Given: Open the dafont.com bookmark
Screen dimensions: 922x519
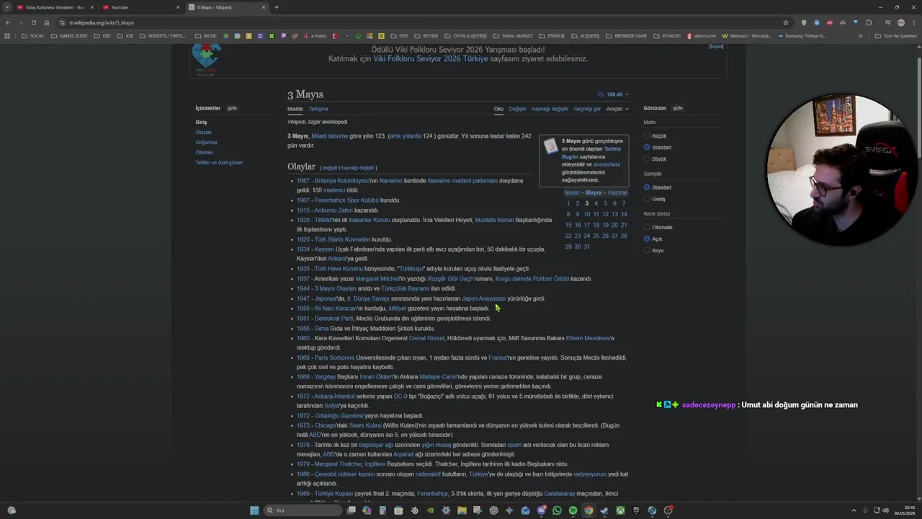Looking at the screenshot, I should (x=702, y=35).
